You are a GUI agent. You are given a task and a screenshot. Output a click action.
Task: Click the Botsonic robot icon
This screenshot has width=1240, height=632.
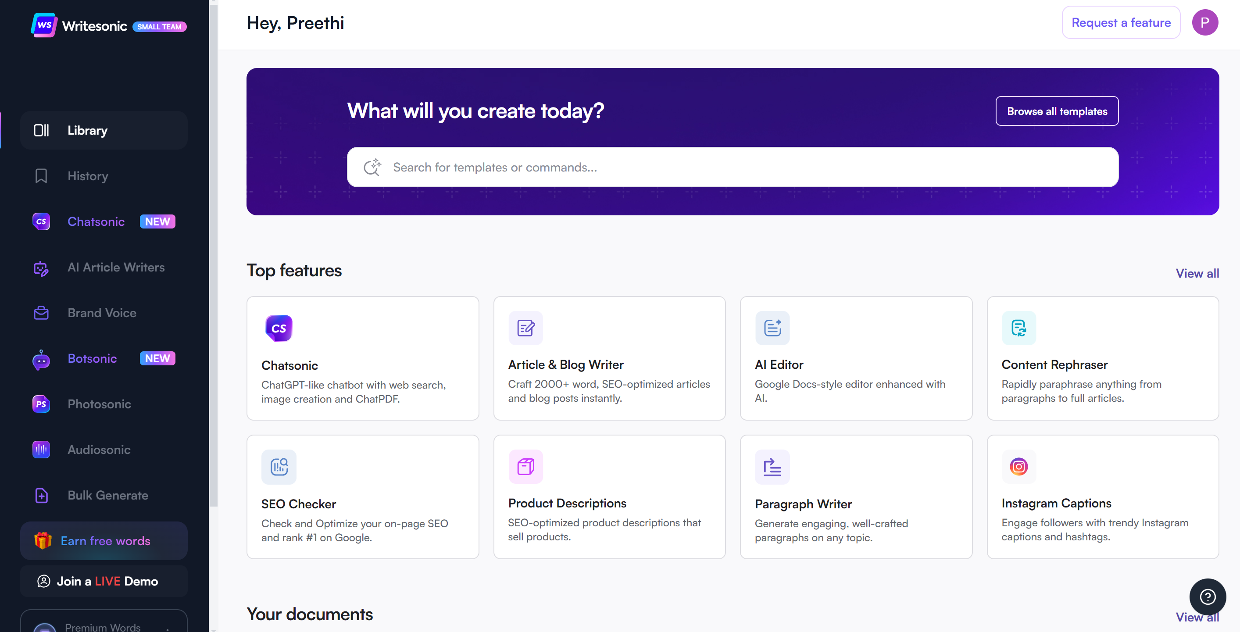coord(41,359)
